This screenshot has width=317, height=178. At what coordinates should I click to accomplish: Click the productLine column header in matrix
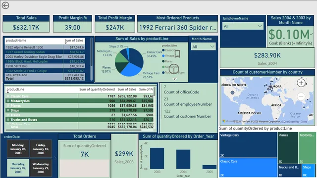(x=15, y=89)
